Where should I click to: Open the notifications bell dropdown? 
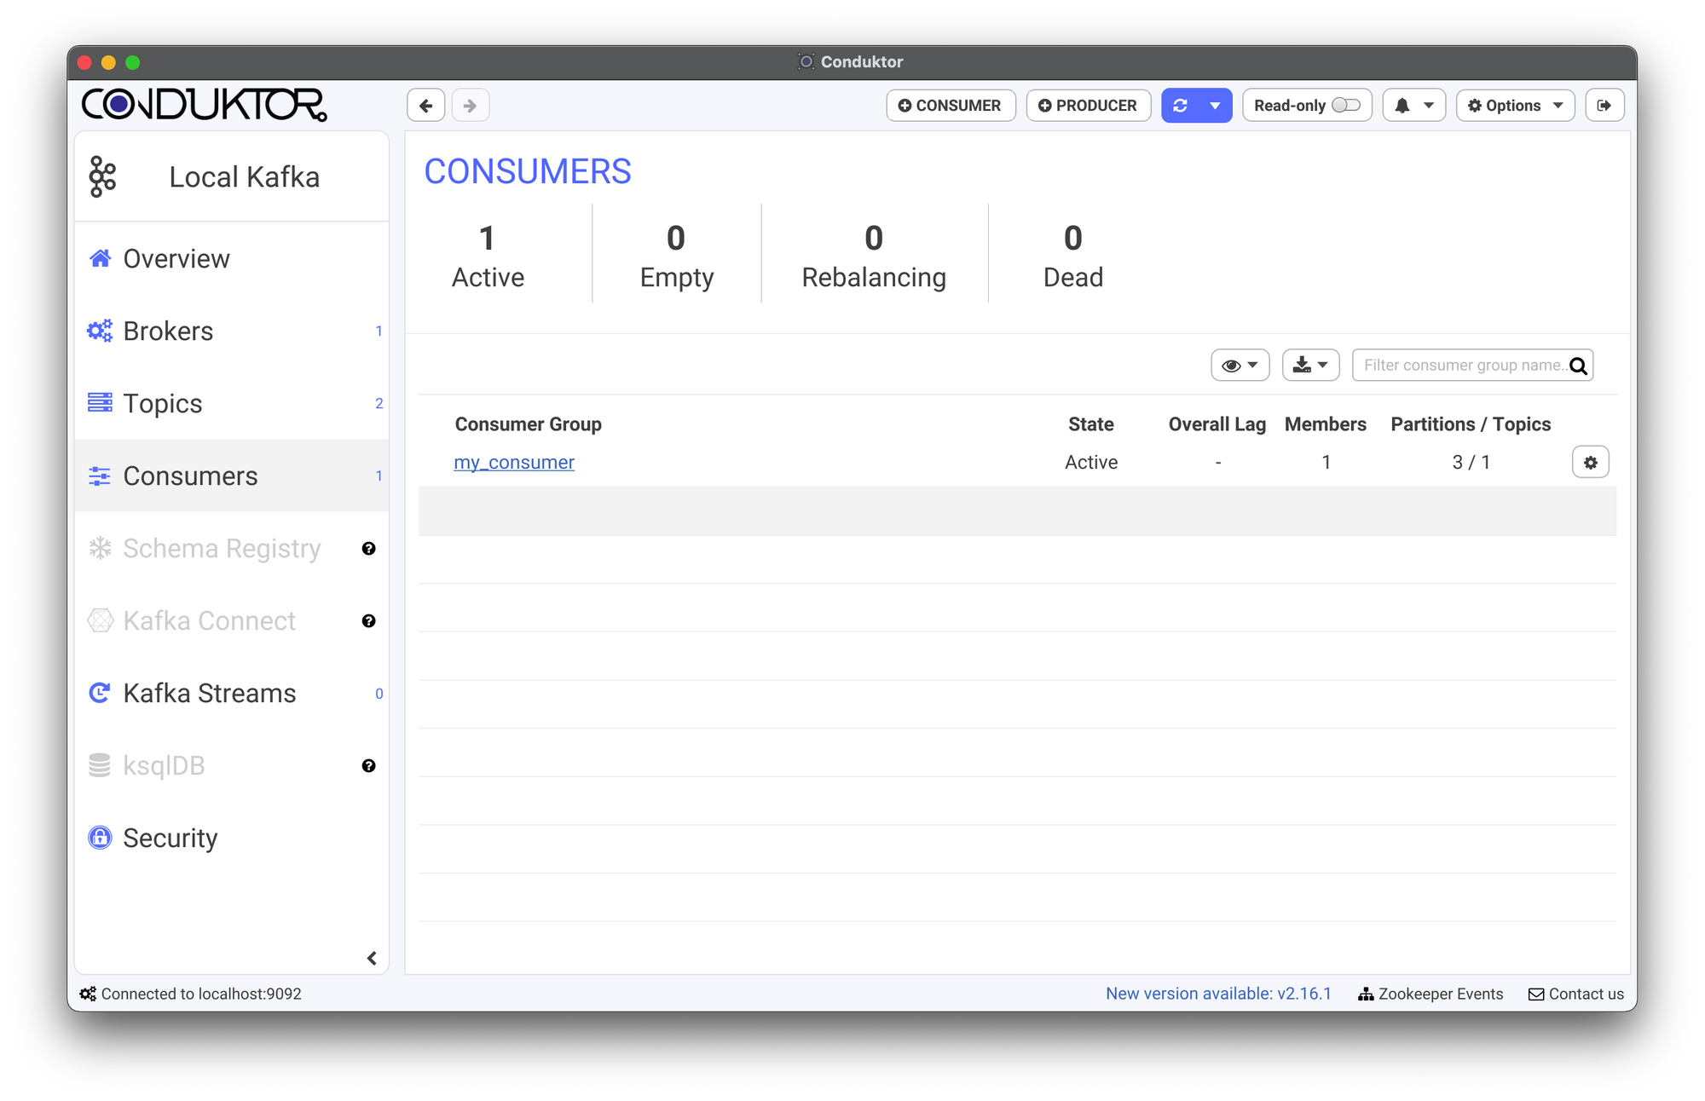coord(1413,106)
